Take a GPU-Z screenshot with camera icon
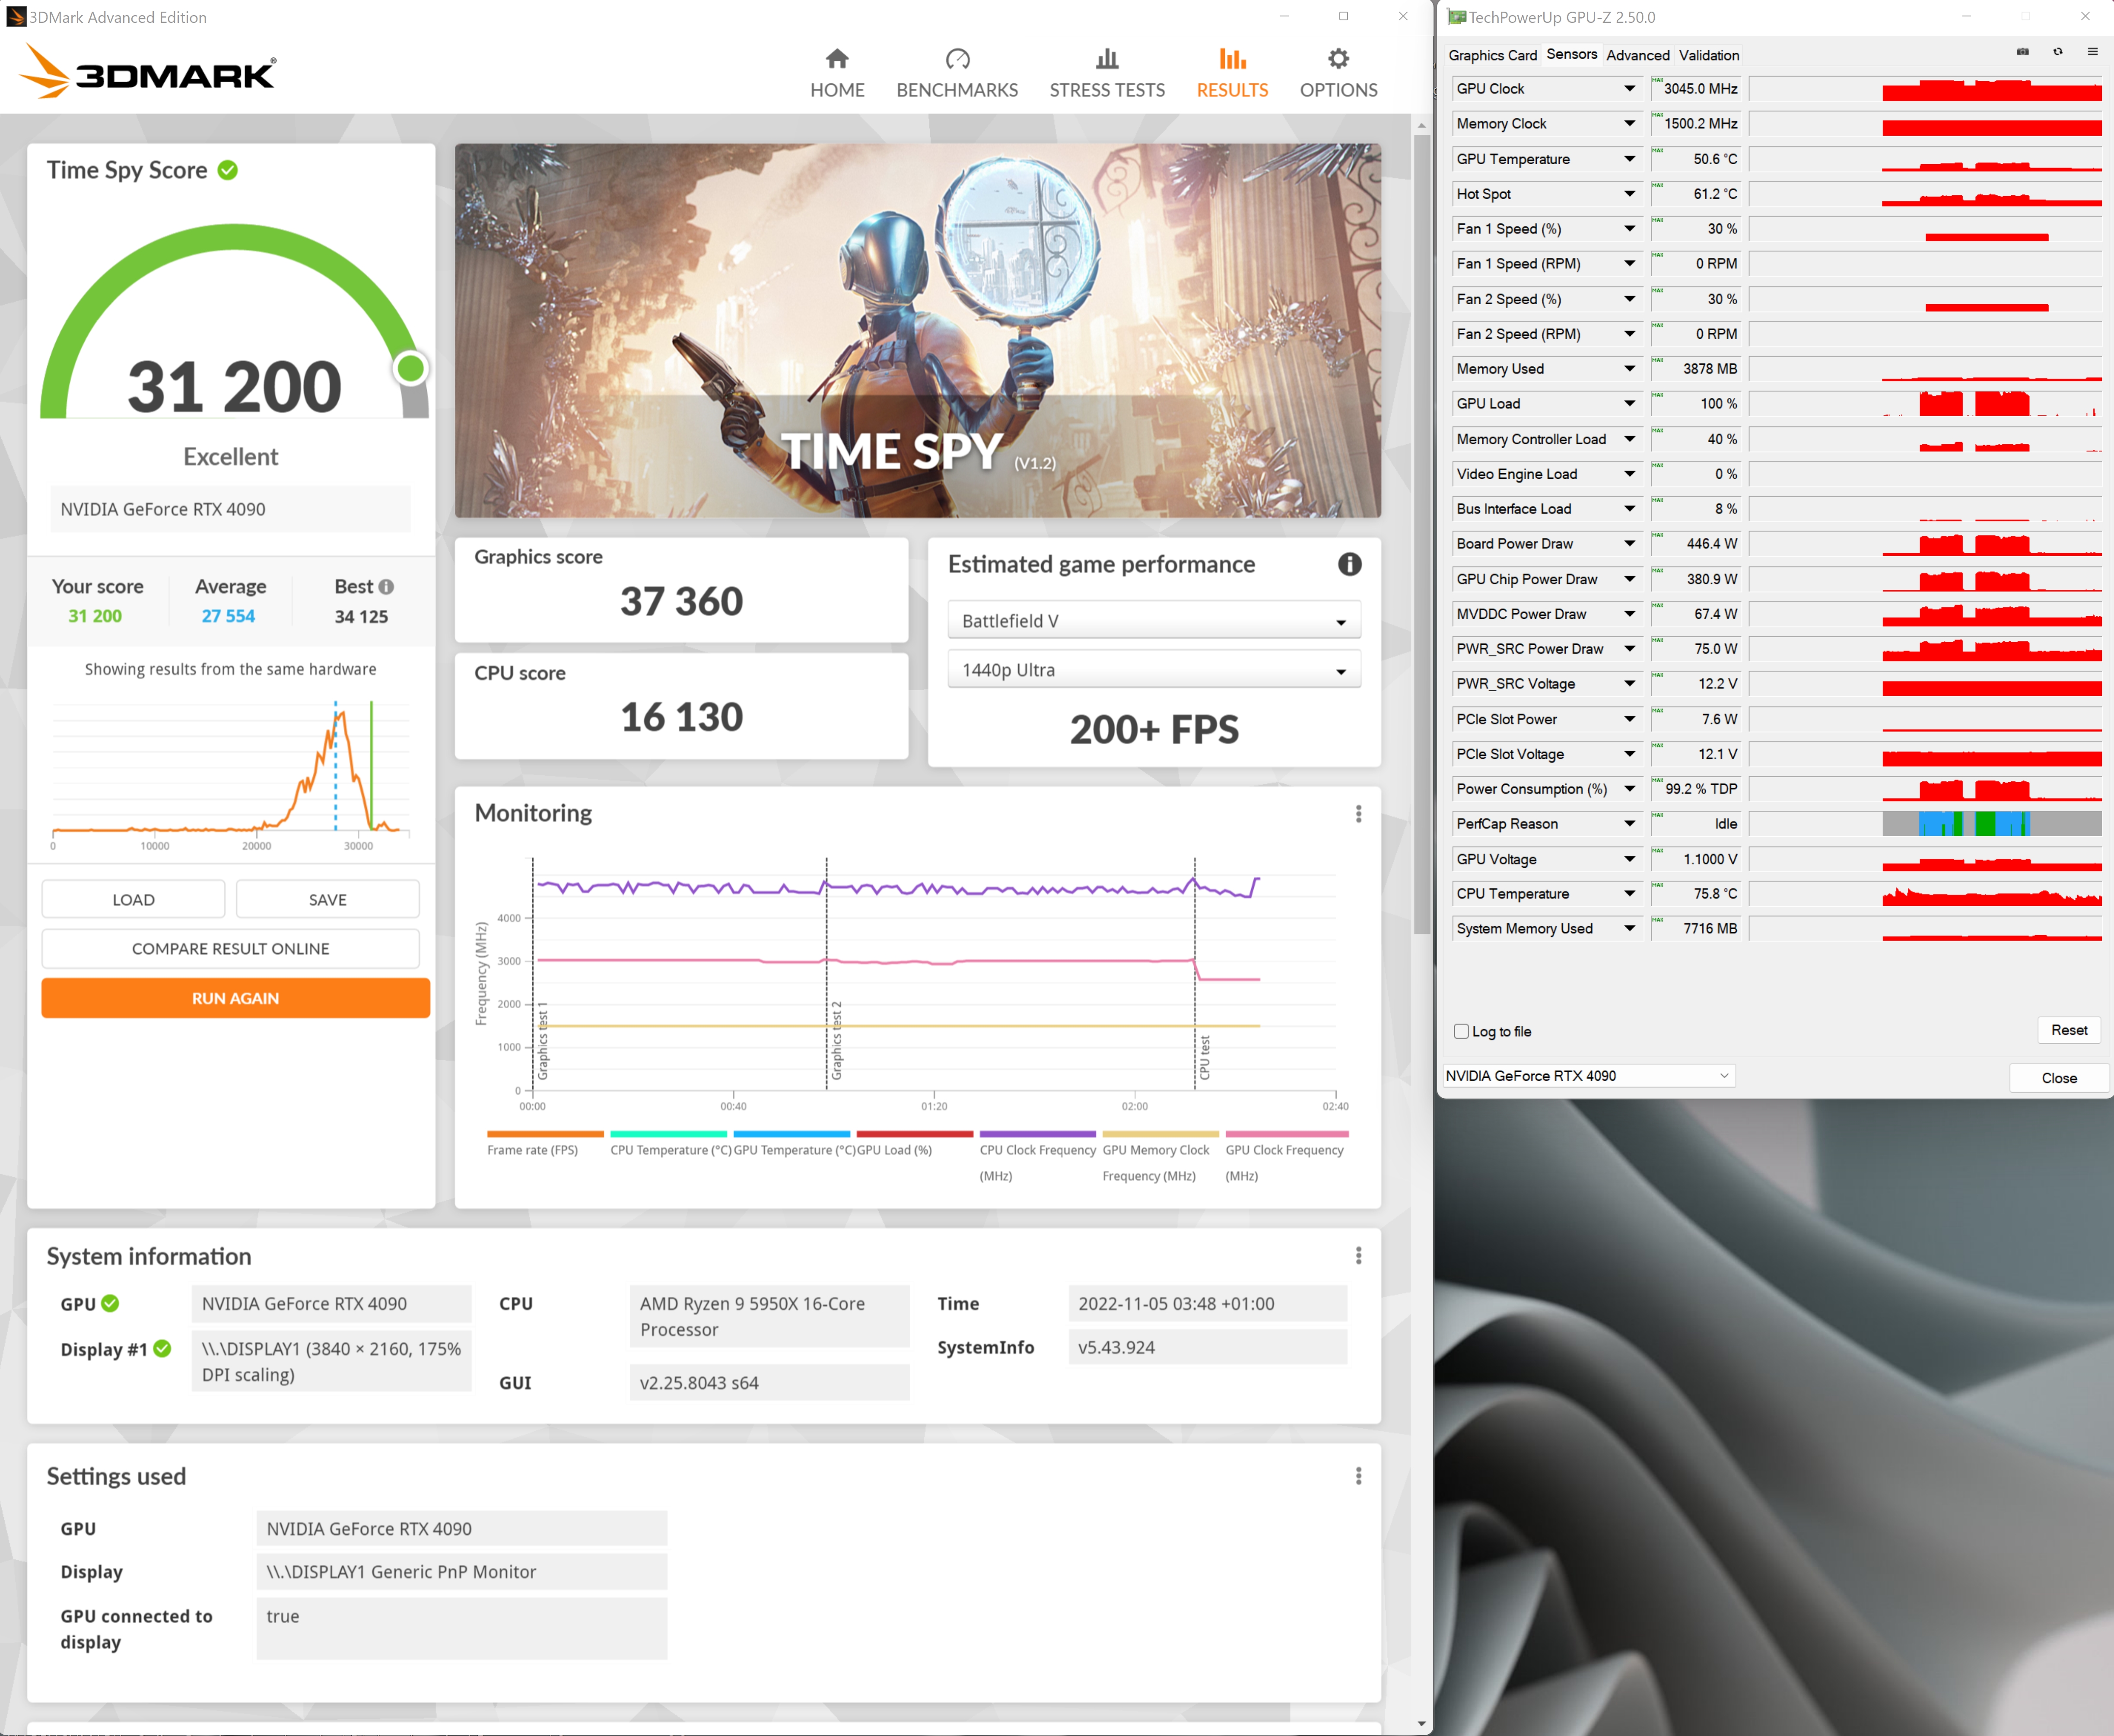Viewport: 2114px width, 1736px height. pyautogui.click(x=2022, y=52)
